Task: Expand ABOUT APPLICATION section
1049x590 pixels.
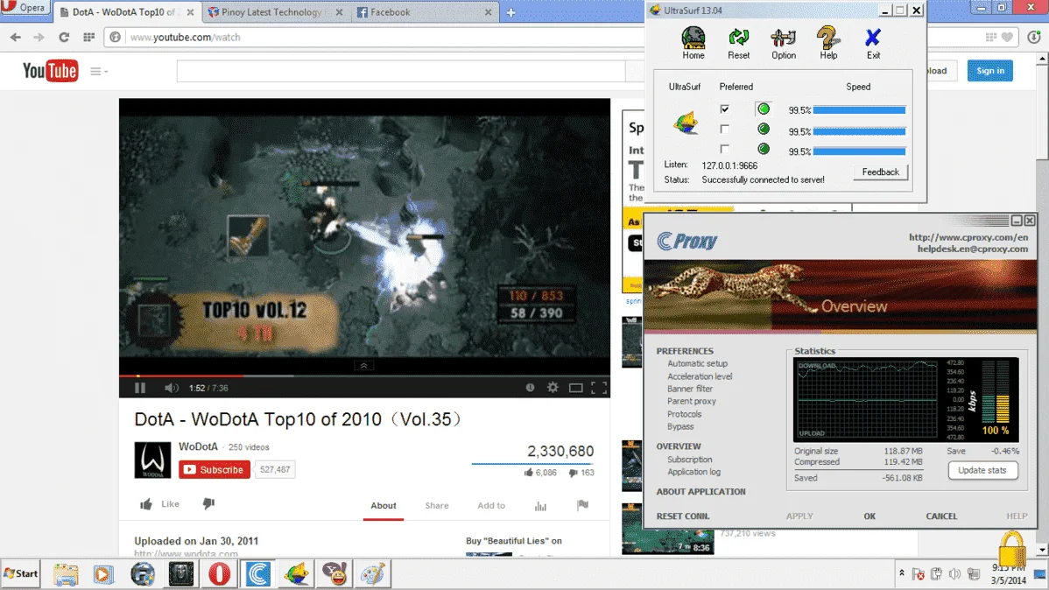Action: 701,492
